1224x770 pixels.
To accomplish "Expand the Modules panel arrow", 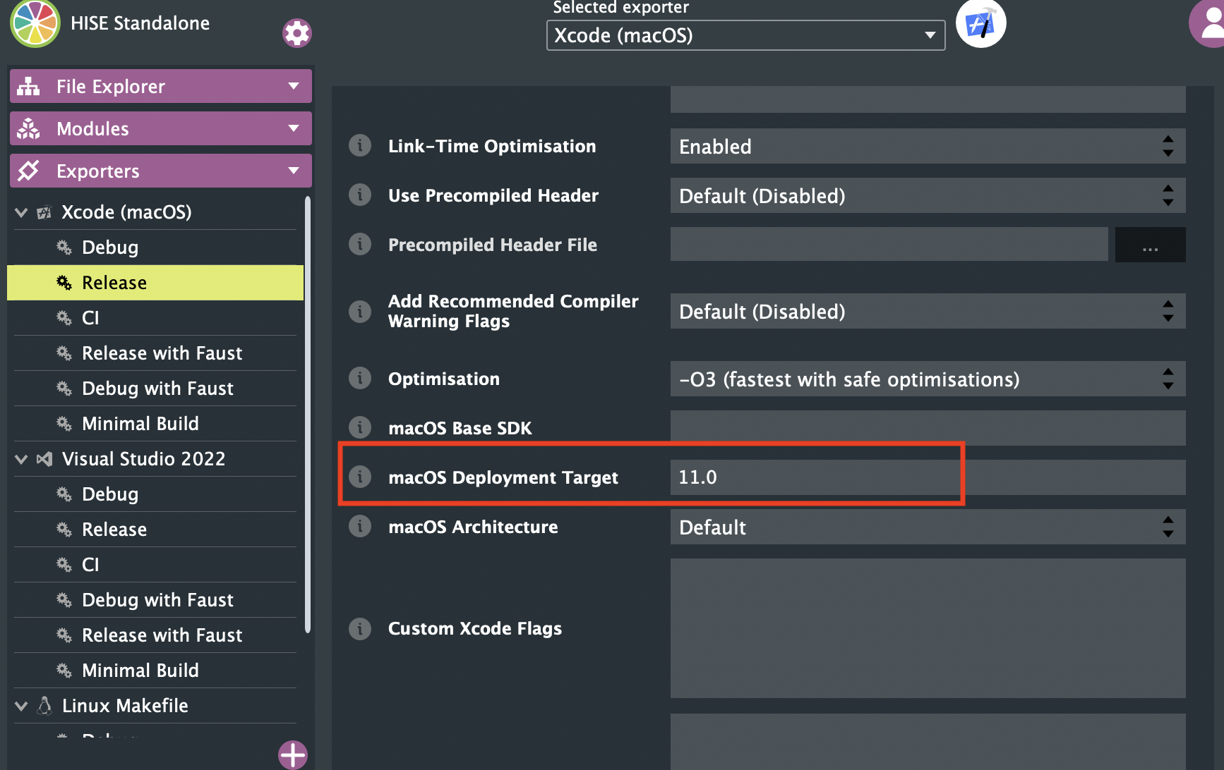I will click(294, 128).
